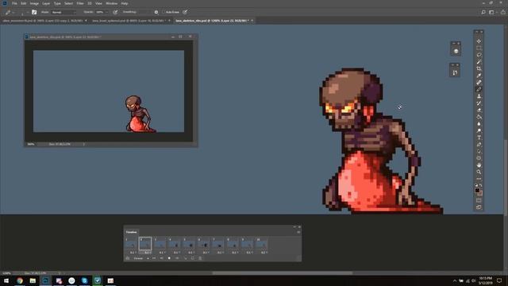Viewport: 508px width, 286px height.
Task: Open the Search icon in options bar
Action: [x=483, y=12]
